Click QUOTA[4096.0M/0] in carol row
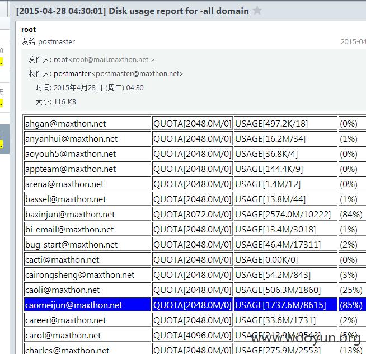366x354 pixels. tap(193, 336)
